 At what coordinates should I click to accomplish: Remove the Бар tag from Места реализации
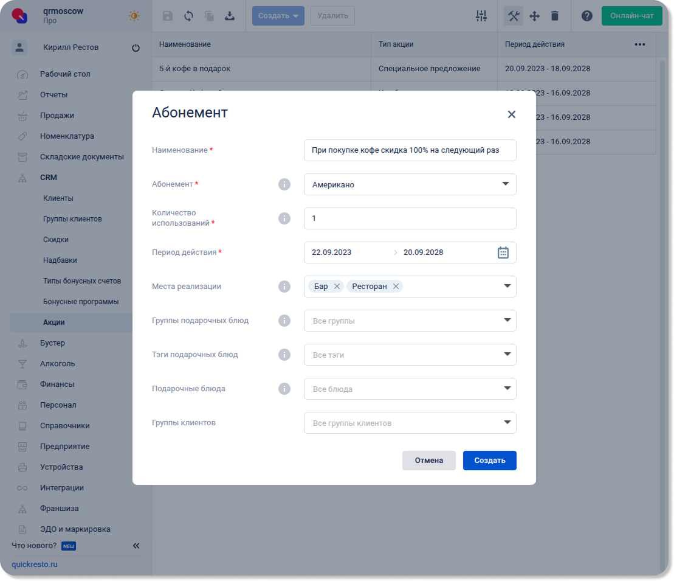tap(337, 287)
